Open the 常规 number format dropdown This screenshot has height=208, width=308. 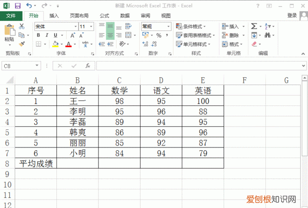pos(168,26)
